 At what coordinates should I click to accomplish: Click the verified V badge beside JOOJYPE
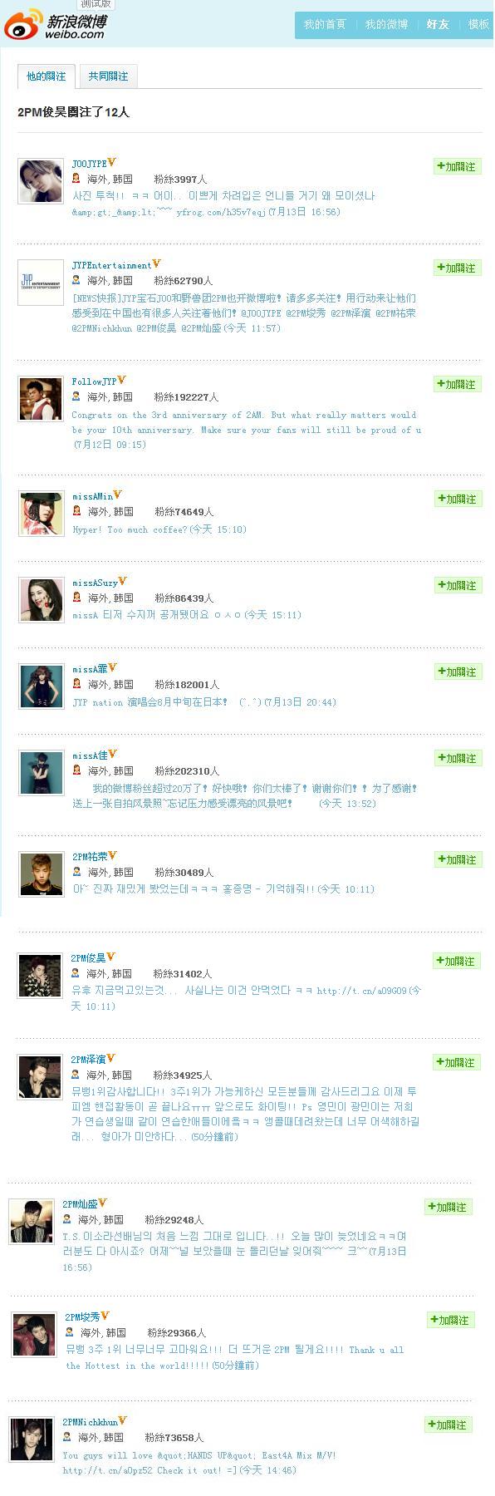[x=112, y=163]
